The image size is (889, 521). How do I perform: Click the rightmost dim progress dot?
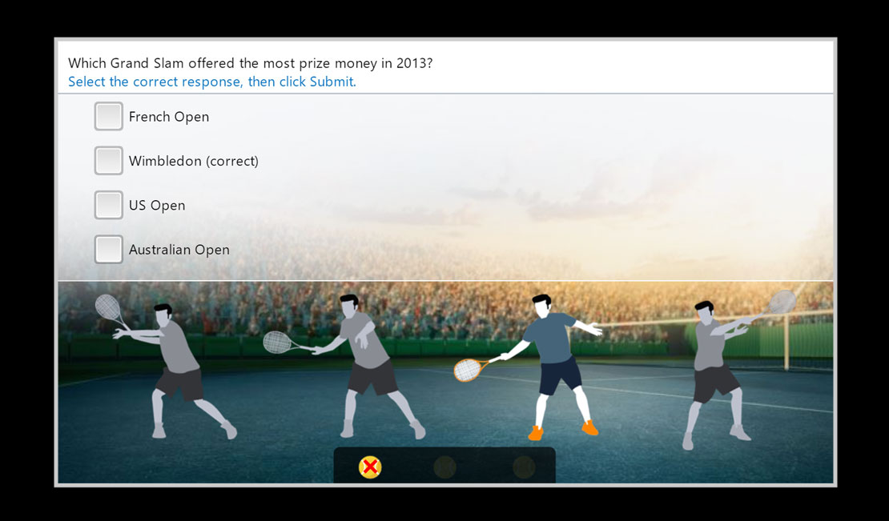(524, 467)
